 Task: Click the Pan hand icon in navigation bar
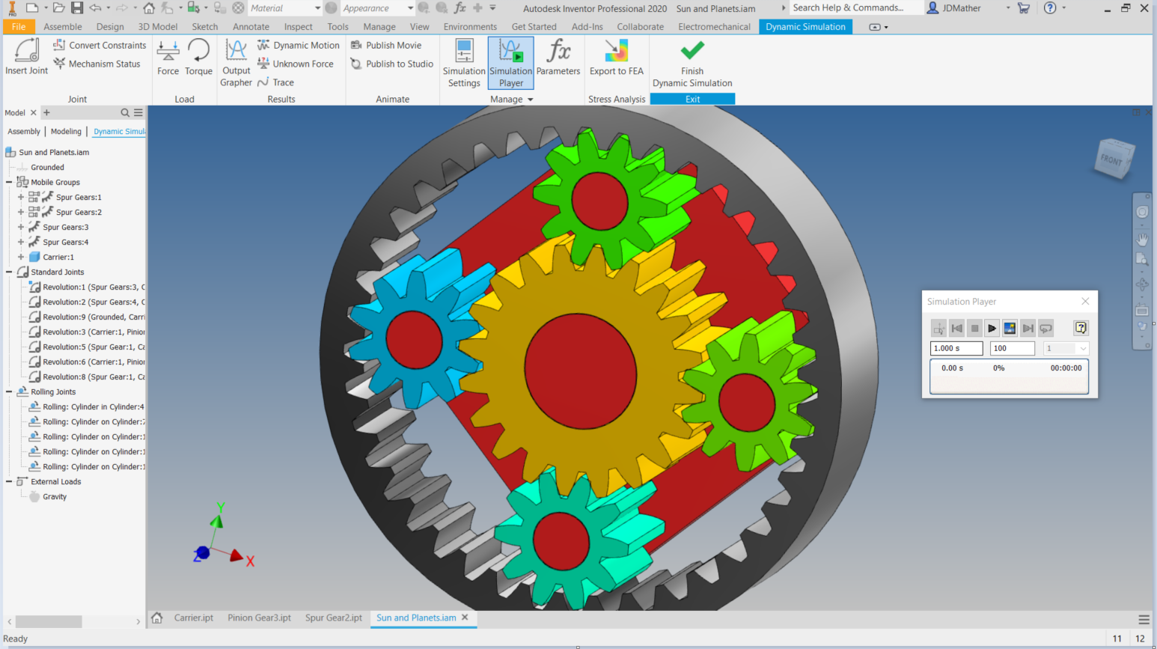tap(1142, 240)
